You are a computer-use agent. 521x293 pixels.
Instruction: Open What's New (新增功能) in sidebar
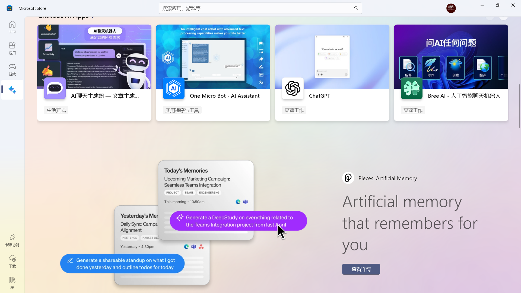(12, 240)
